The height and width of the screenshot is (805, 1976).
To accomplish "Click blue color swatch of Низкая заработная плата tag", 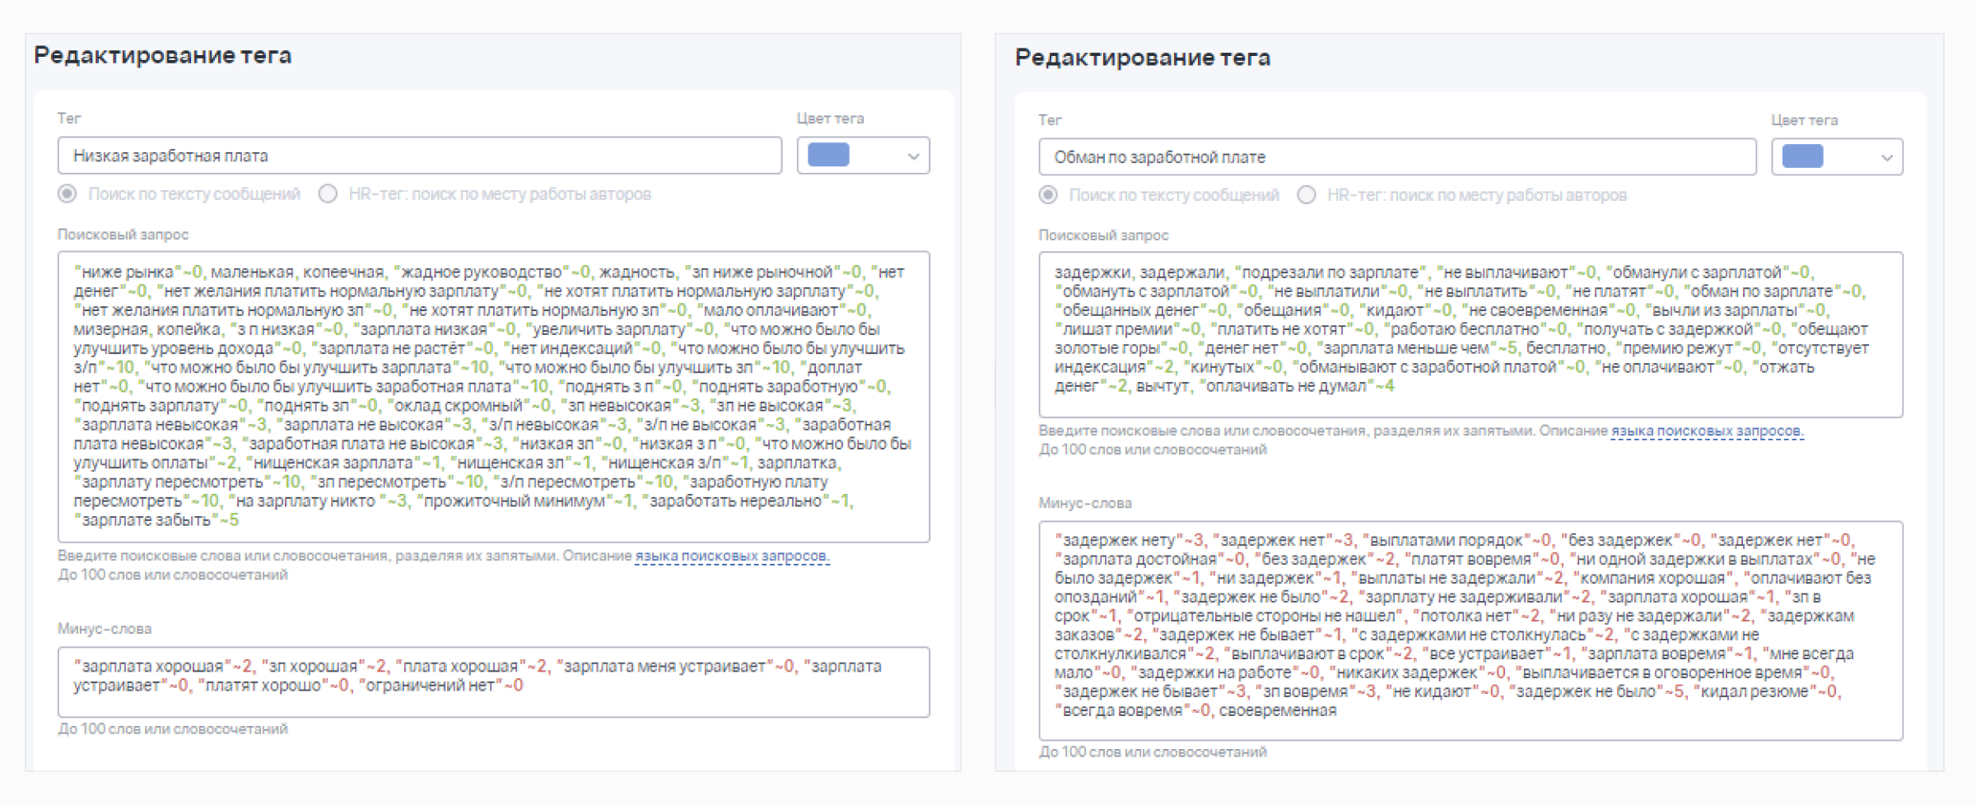I will pos(828,156).
